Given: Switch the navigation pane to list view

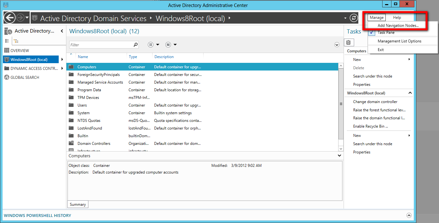Looking at the screenshot, I should (7, 41).
